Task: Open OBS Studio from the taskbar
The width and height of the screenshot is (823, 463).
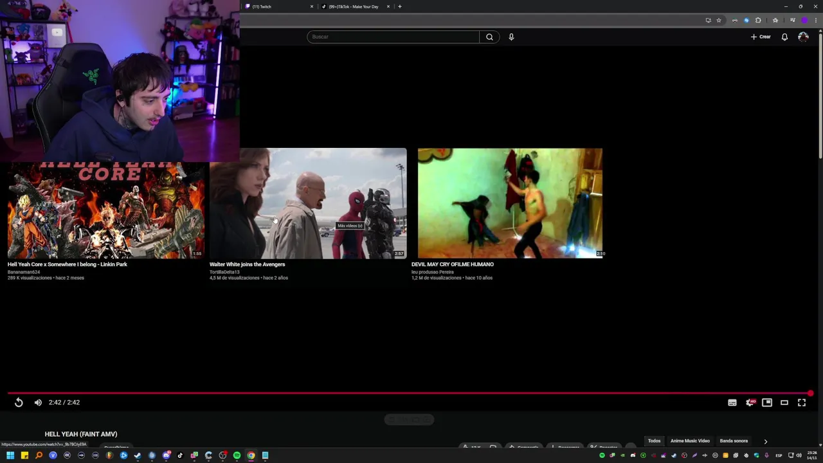Action: [x=222, y=455]
